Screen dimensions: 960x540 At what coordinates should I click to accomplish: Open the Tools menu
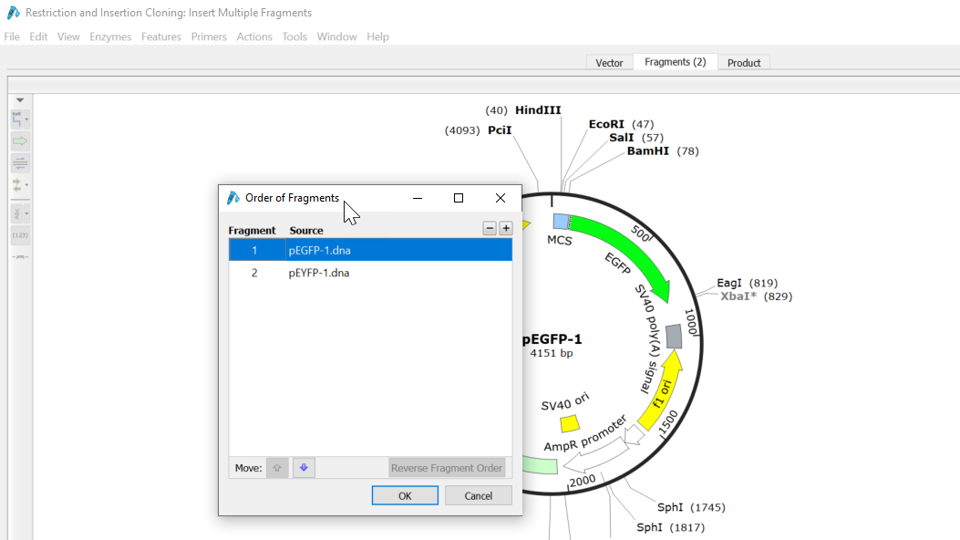point(294,36)
